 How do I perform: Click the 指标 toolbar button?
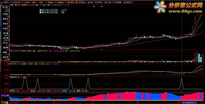(34, 2)
